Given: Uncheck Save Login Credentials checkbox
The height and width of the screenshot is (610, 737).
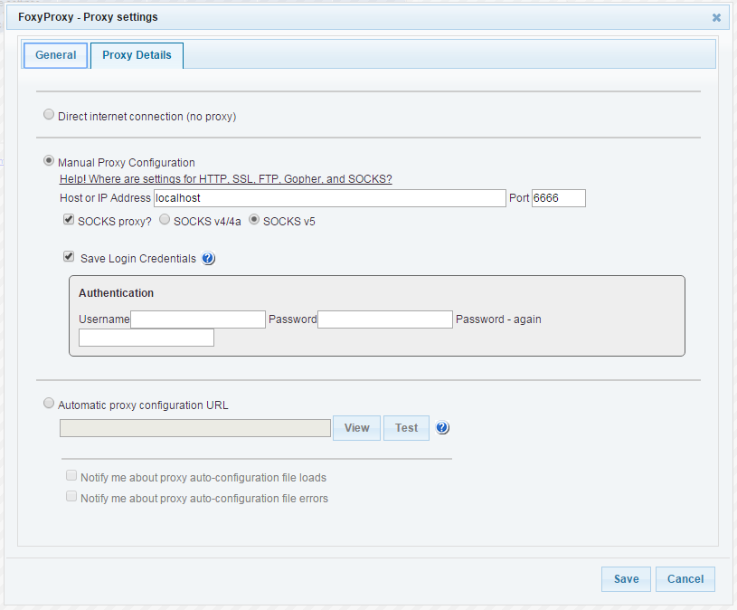Looking at the screenshot, I should coord(69,256).
